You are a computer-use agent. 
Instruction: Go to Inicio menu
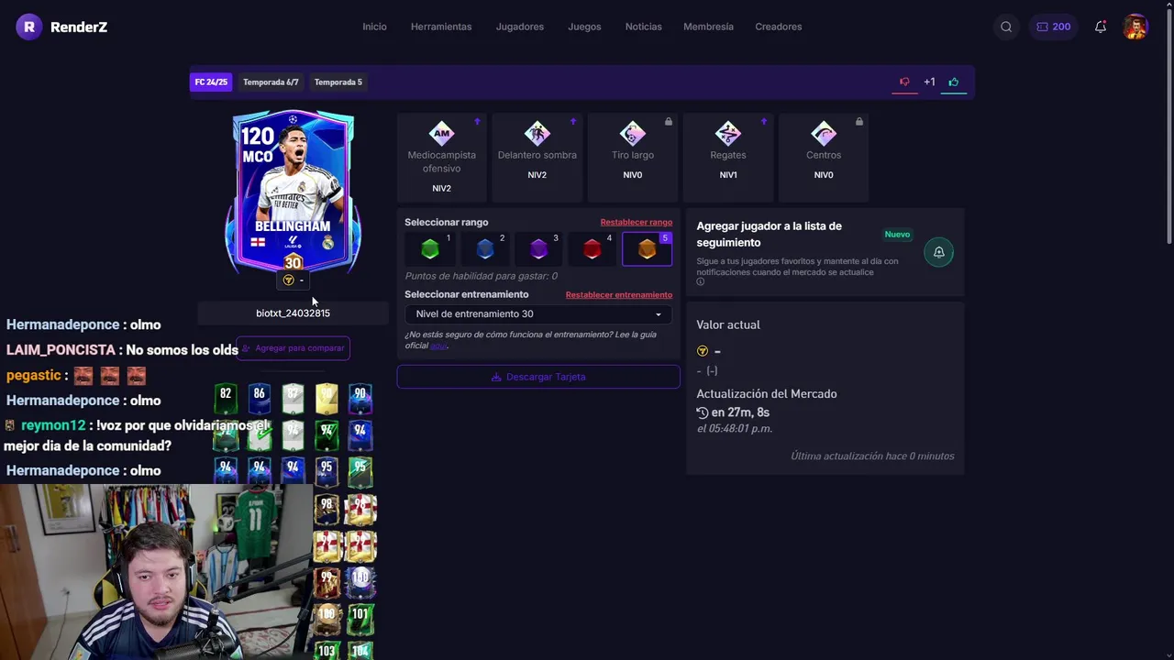tap(374, 27)
